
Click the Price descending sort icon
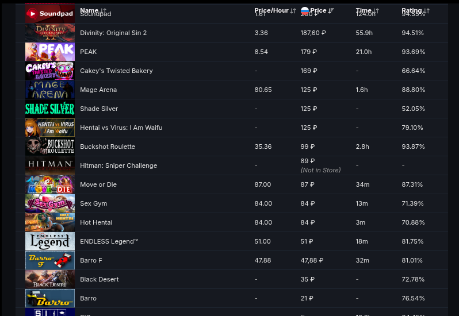[x=331, y=11]
